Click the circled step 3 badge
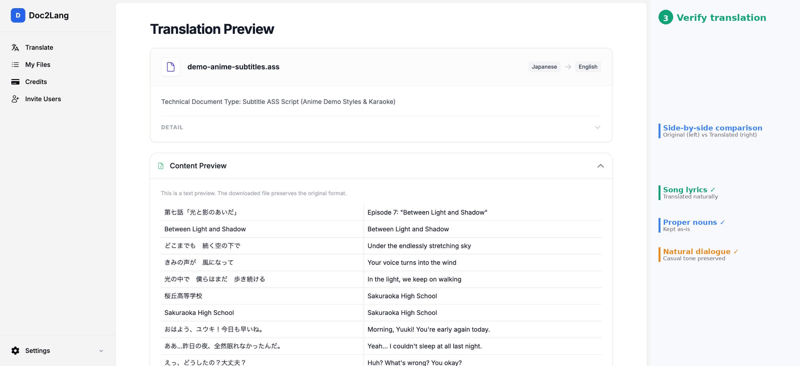The width and height of the screenshot is (800, 366). click(x=665, y=18)
